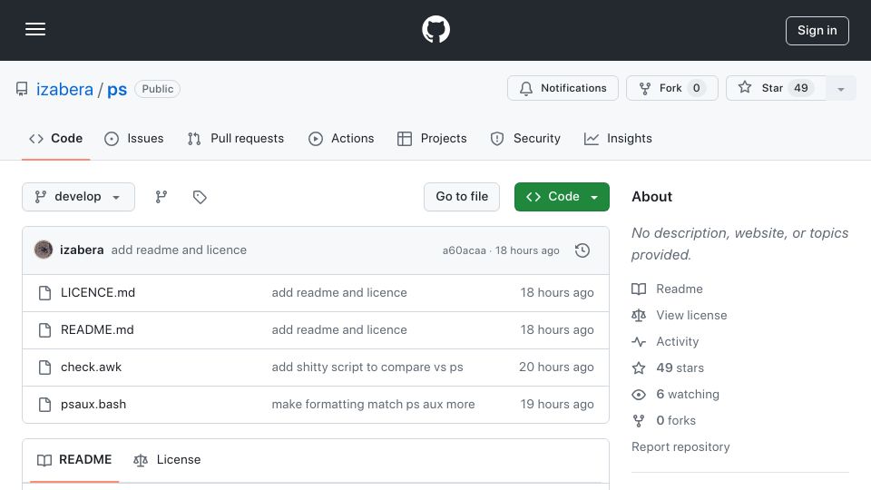Open commit hash a60acaa

click(x=464, y=250)
